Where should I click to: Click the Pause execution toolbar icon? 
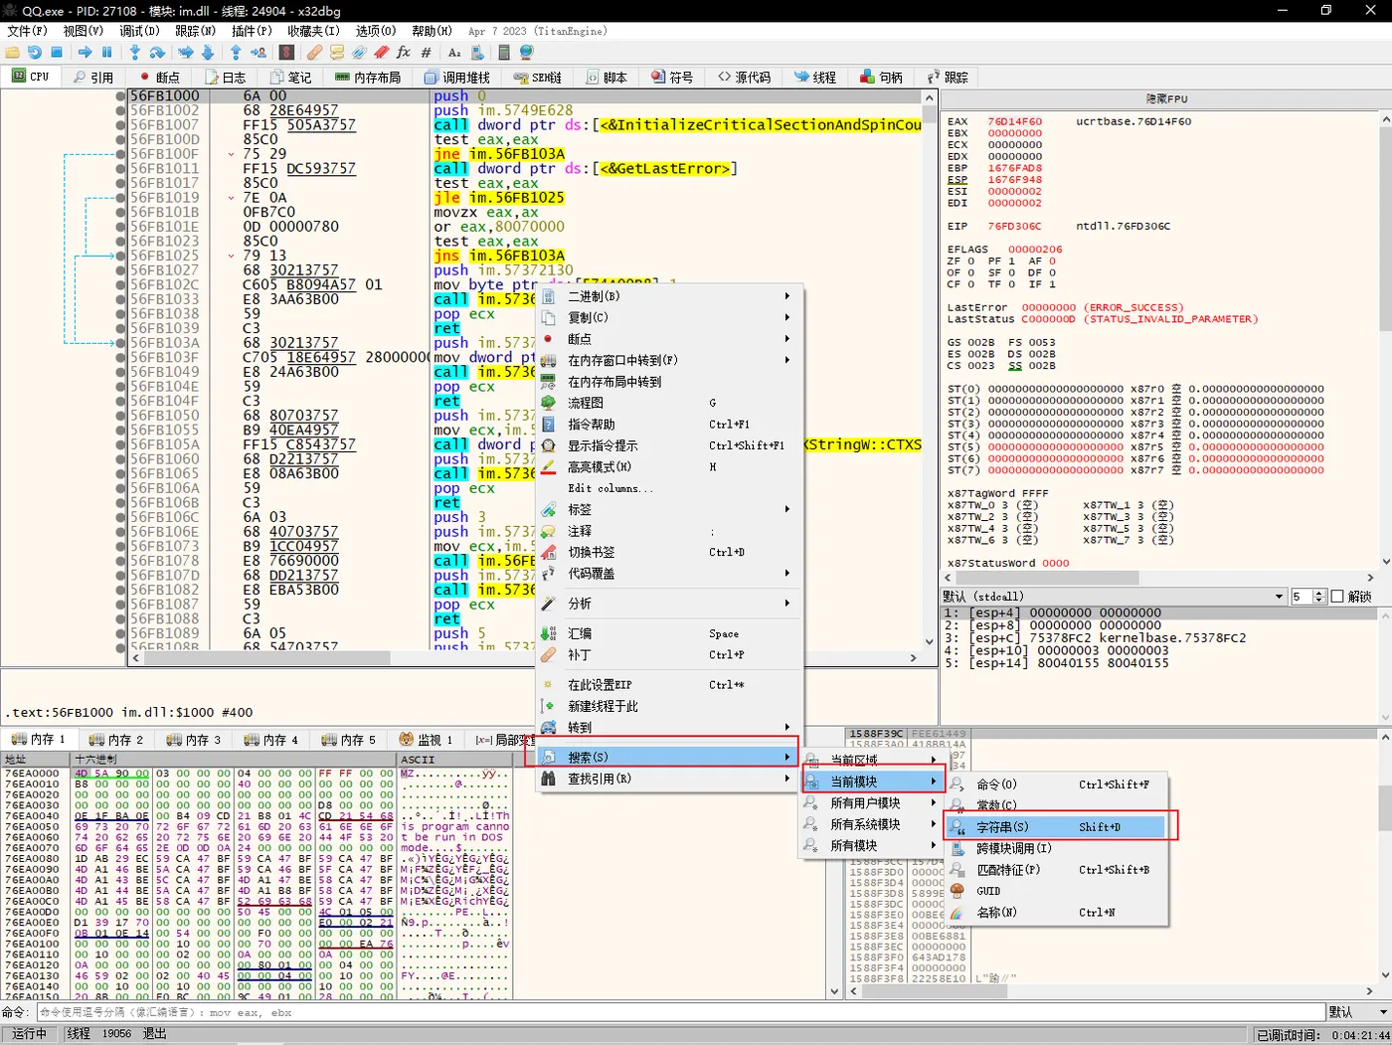(x=107, y=53)
